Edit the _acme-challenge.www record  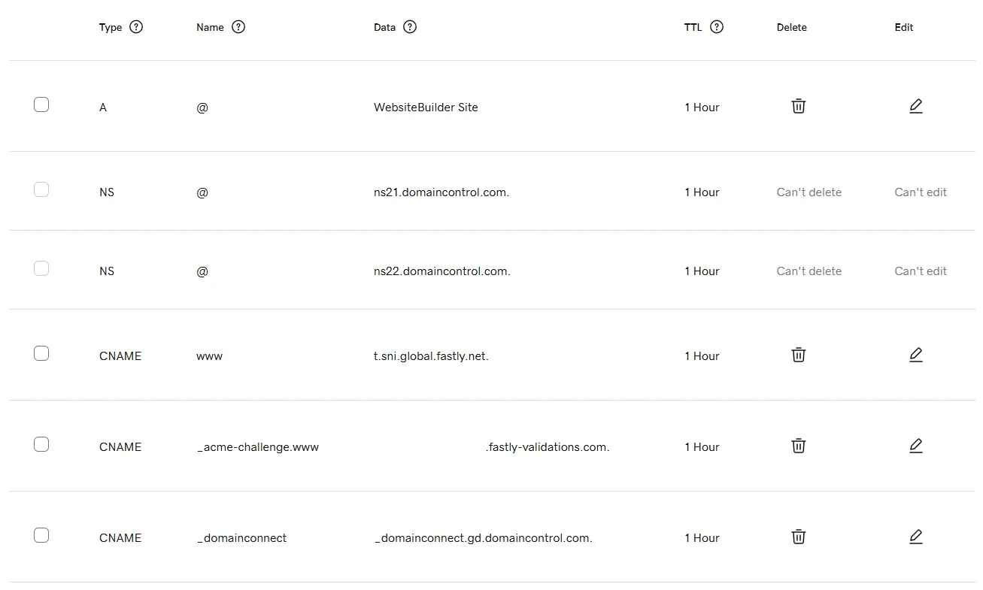[915, 446]
